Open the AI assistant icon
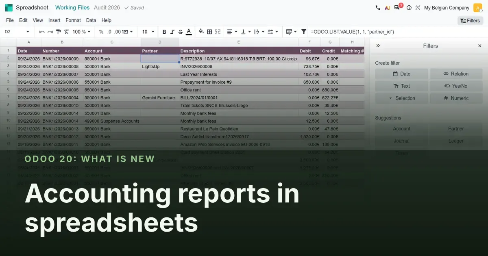 pos(388,8)
